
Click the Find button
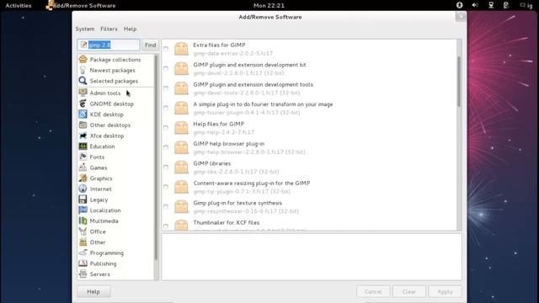150,45
